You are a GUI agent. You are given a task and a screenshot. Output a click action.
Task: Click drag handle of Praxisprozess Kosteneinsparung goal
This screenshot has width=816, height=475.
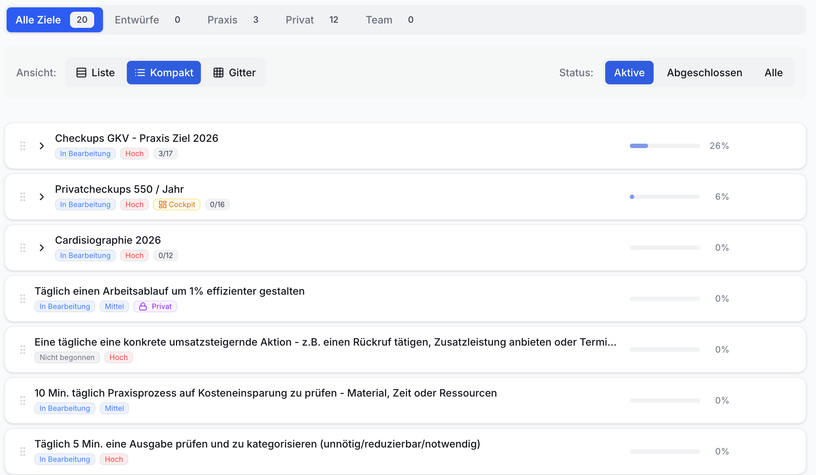pyautogui.click(x=23, y=401)
